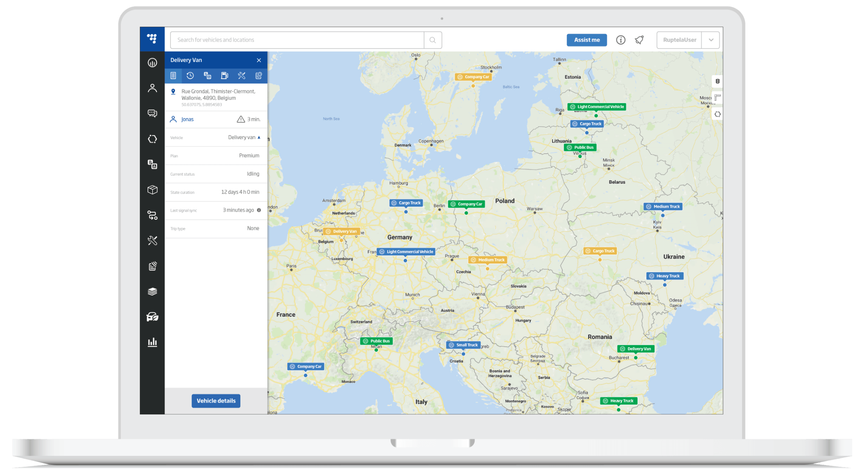Open the geozones polygon icon in sidebar

(x=152, y=139)
